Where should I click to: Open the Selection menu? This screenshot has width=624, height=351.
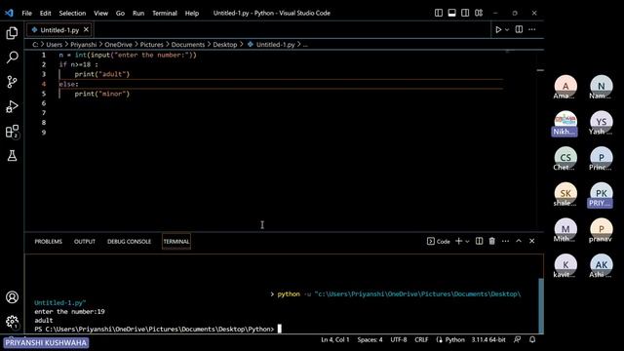click(x=72, y=13)
